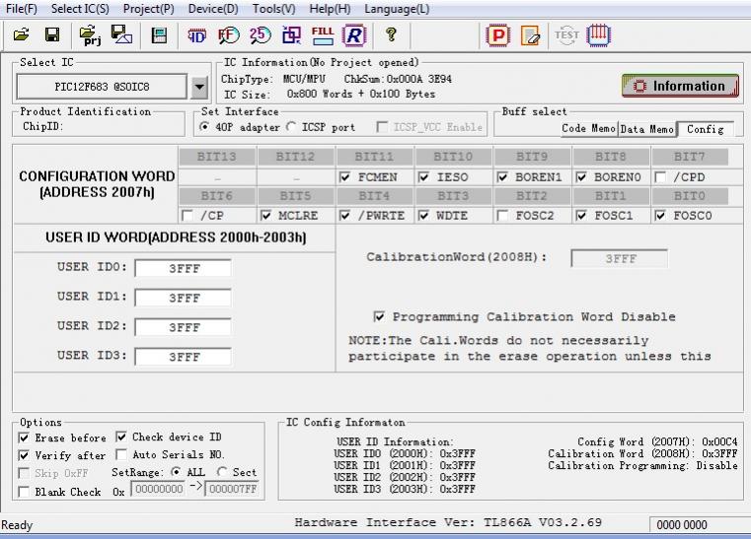Uncheck Programming Calibration Word Disable
Screen dimensions: 751x539
tap(379, 317)
